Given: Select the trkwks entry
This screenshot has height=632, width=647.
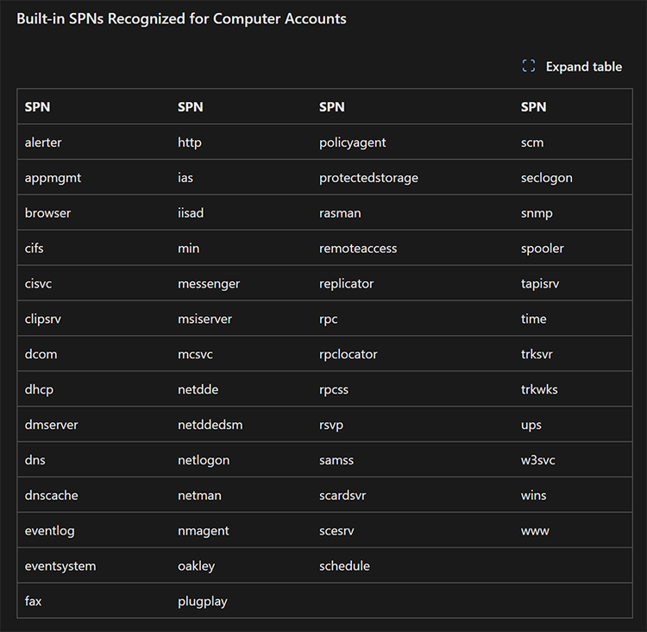Looking at the screenshot, I should tap(539, 389).
